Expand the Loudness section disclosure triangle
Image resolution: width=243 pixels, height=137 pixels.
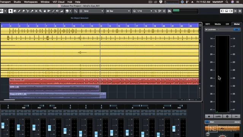coord(206,30)
